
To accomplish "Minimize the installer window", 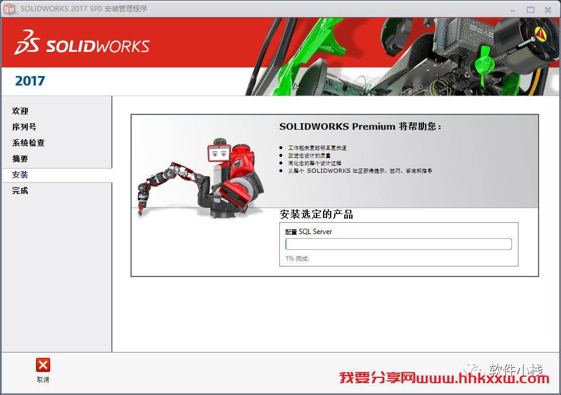I will [513, 10].
